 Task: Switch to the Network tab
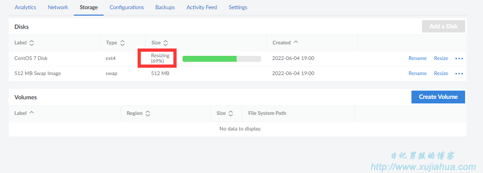[x=58, y=7]
